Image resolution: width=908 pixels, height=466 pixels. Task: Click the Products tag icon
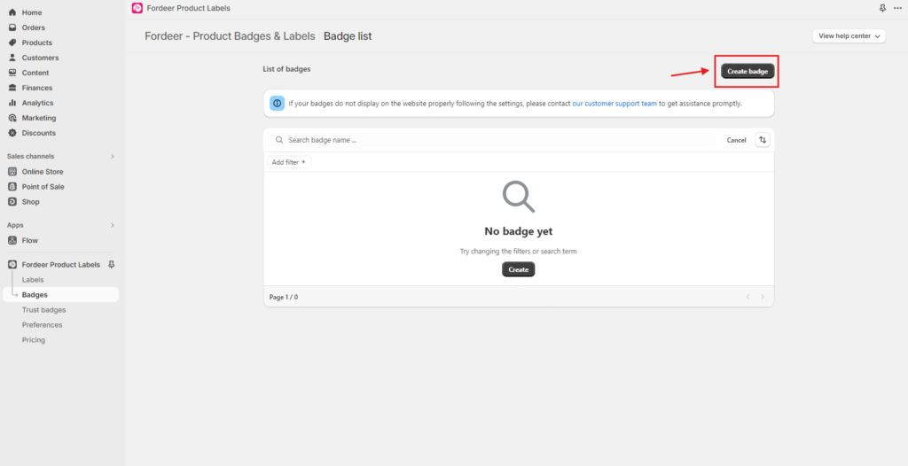pos(12,43)
